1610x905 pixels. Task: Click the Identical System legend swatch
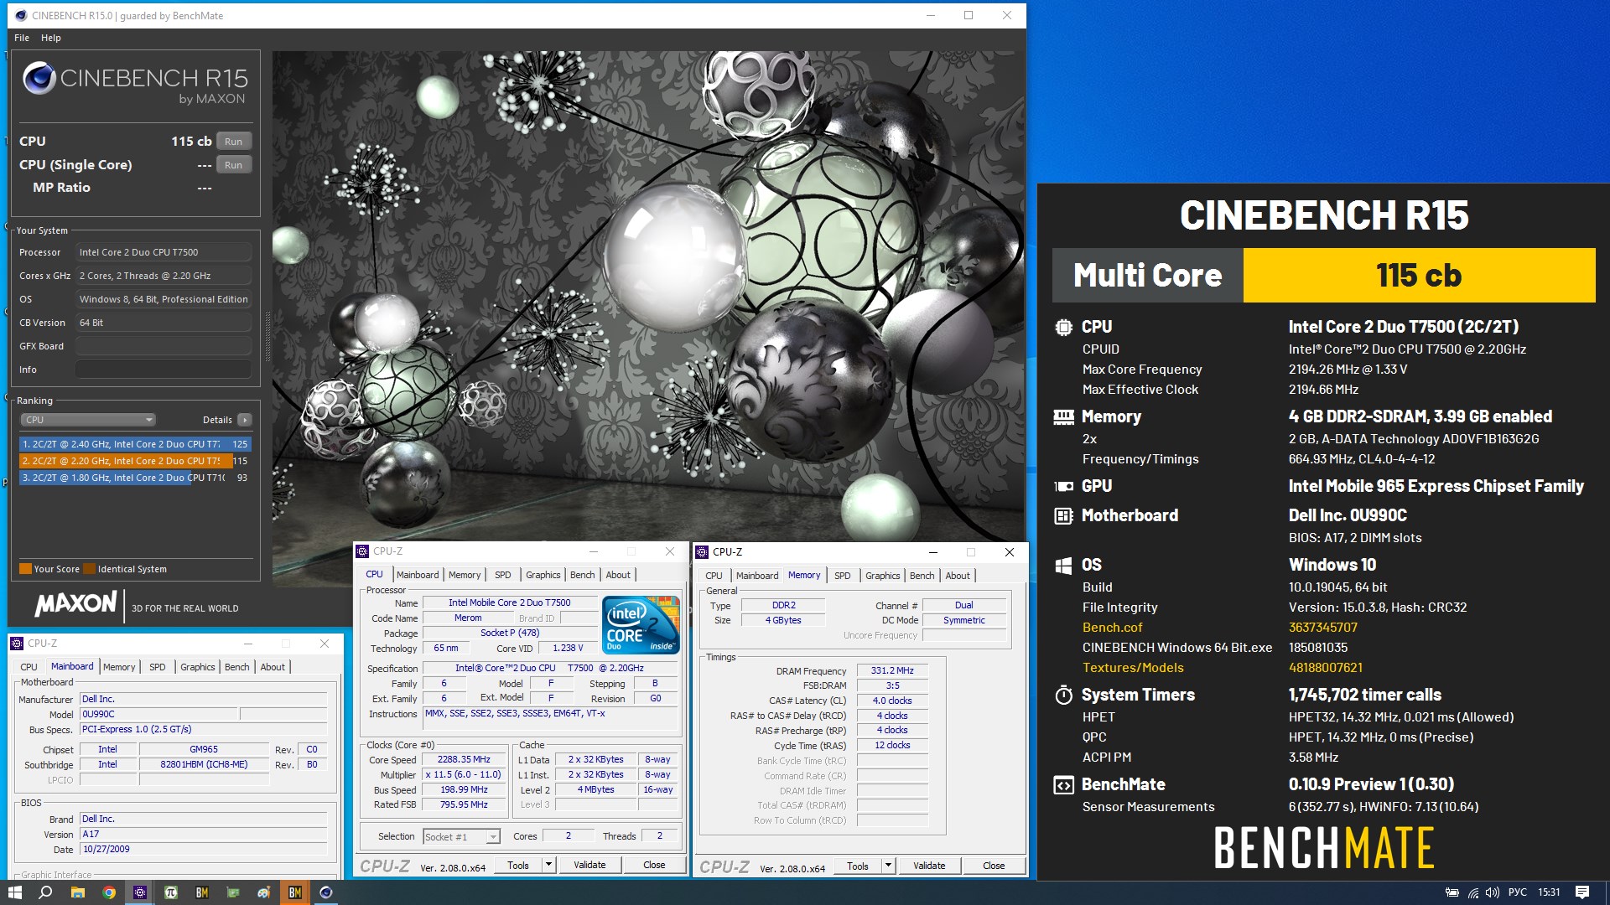tap(90, 569)
